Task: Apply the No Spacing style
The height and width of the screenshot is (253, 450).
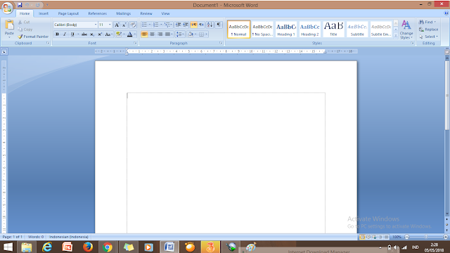Action: 262,30
